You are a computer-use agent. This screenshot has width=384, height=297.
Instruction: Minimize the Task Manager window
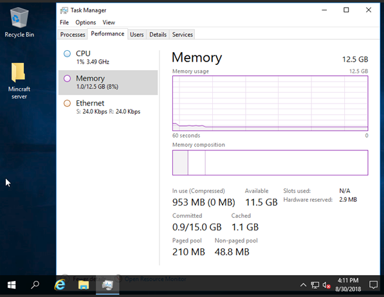point(324,10)
